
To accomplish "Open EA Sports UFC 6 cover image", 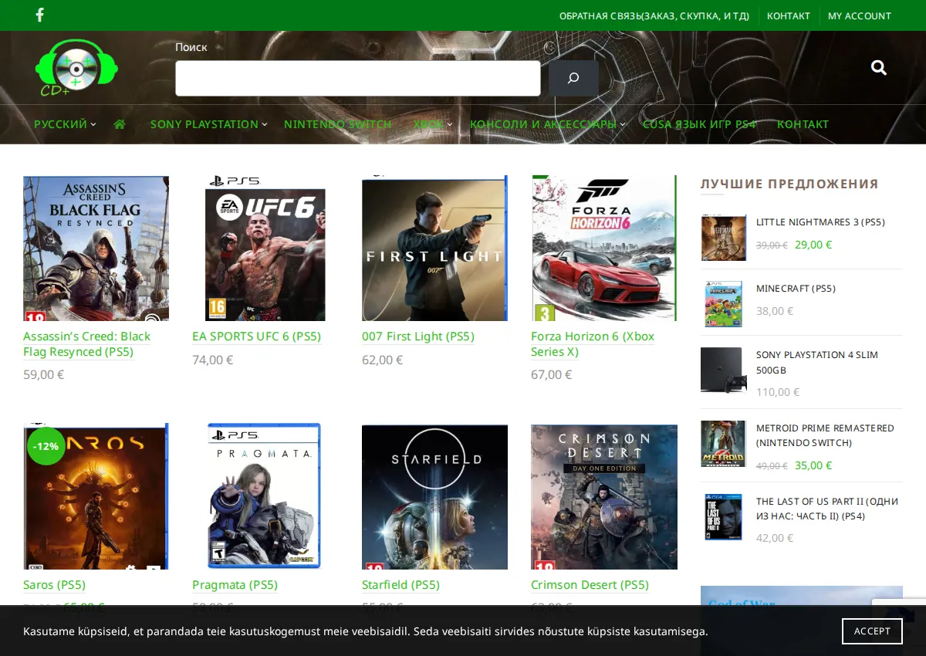I will tap(265, 248).
